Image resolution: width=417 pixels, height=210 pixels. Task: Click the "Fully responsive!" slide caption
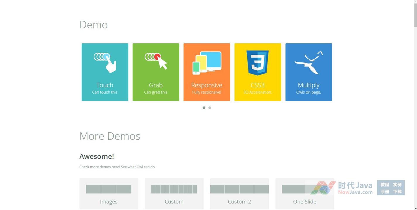(207, 92)
